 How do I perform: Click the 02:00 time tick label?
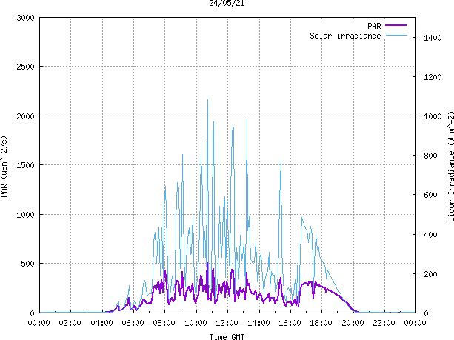click(x=70, y=323)
